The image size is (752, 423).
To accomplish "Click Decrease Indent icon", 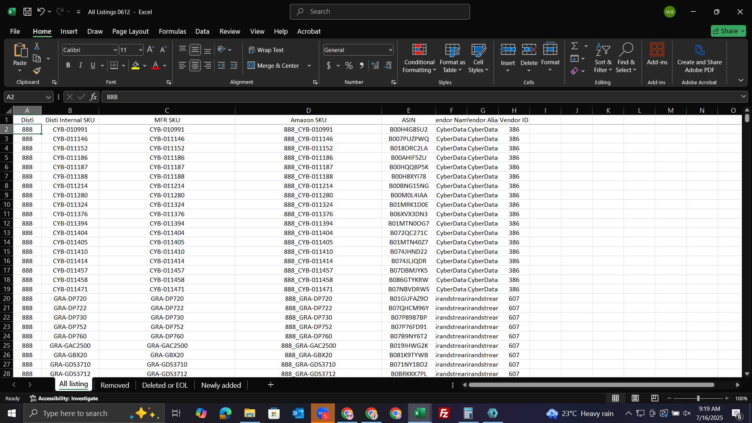I will click(221, 65).
